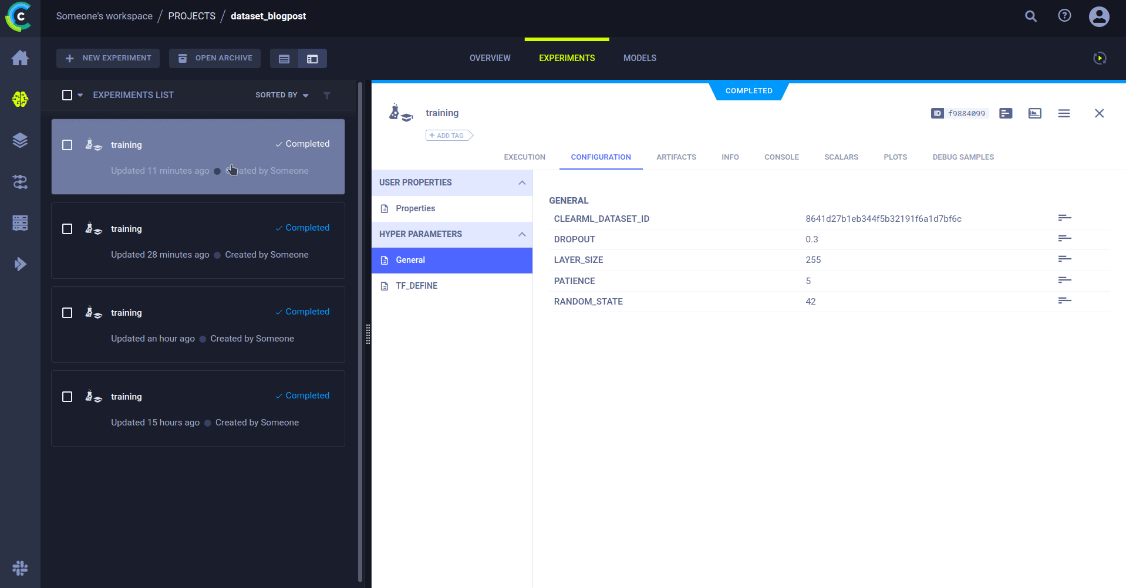The image size is (1126, 588).
Task: Open the INFO tab
Action: pyautogui.click(x=730, y=157)
